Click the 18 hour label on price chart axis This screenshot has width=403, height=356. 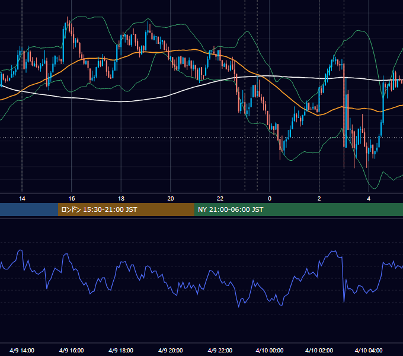[121, 199]
